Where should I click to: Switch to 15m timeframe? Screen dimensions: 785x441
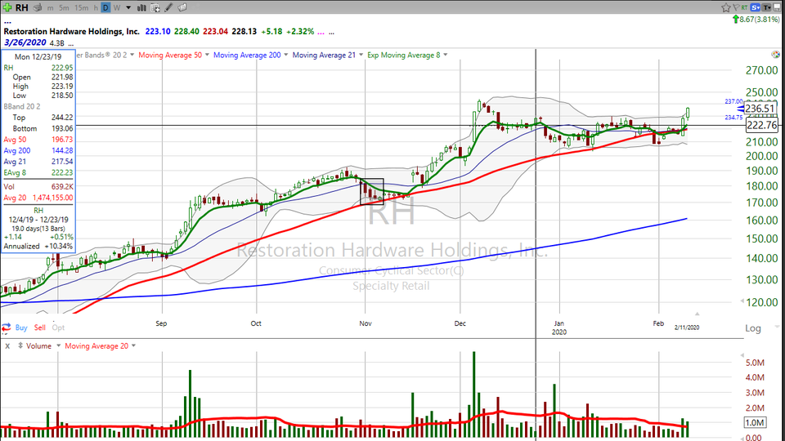click(81, 8)
